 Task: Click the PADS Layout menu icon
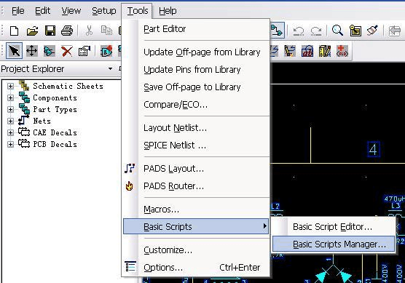tap(130, 168)
